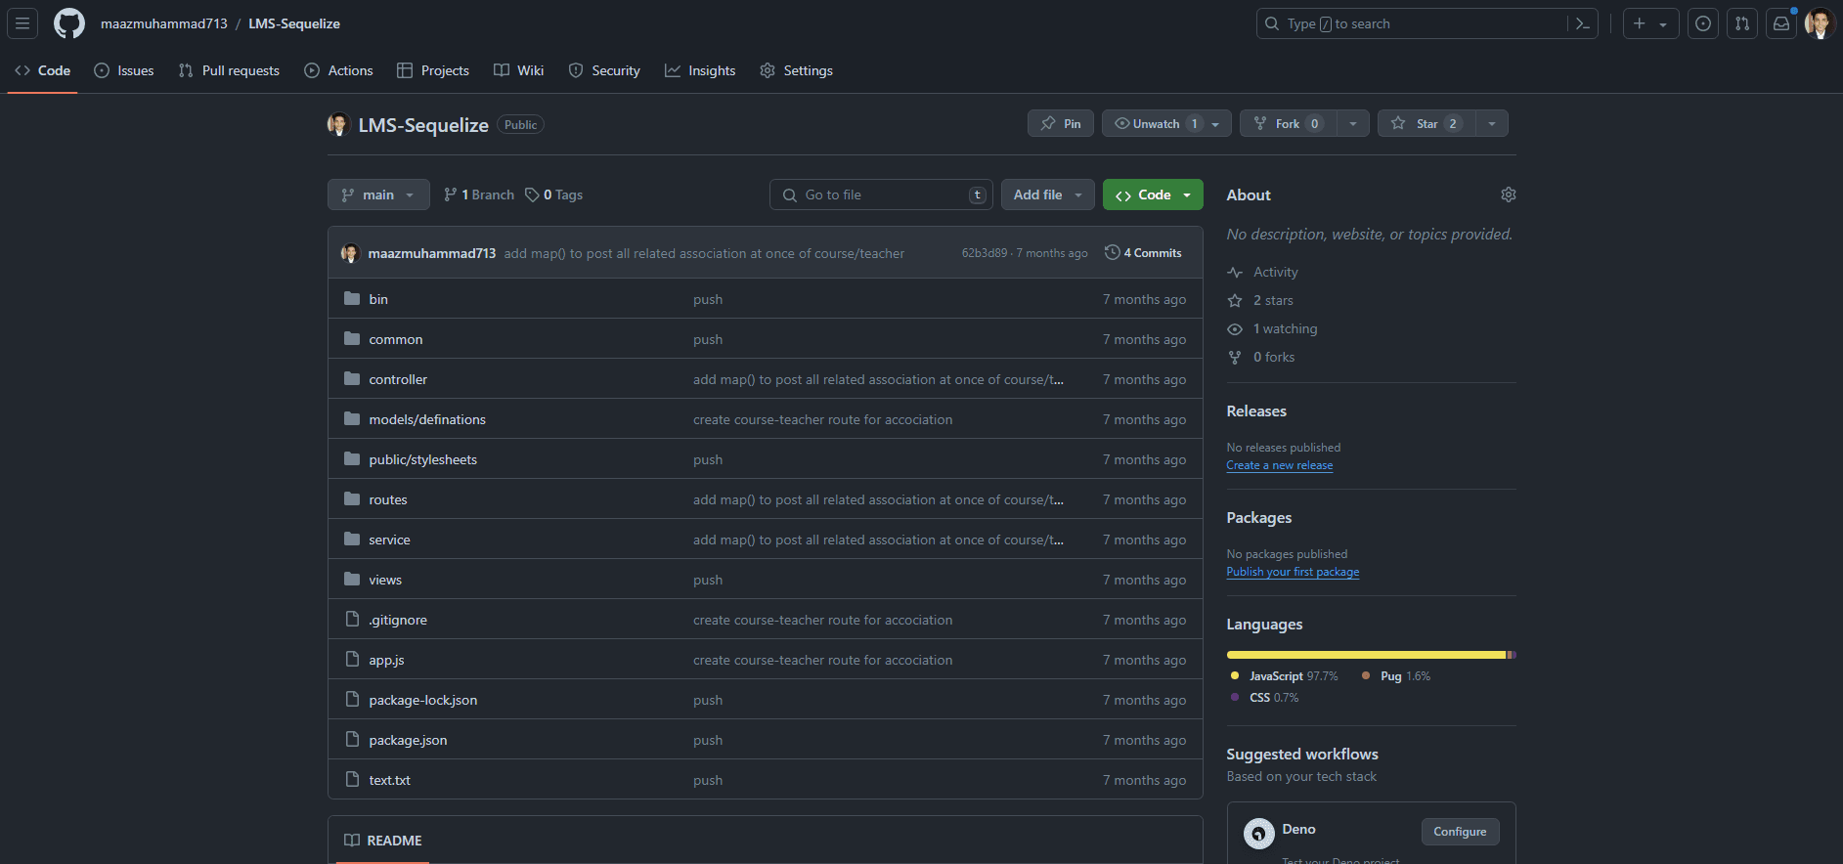Click the Go to file search field
Image resolution: width=1843 pixels, height=864 pixels.
pyautogui.click(x=881, y=194)
